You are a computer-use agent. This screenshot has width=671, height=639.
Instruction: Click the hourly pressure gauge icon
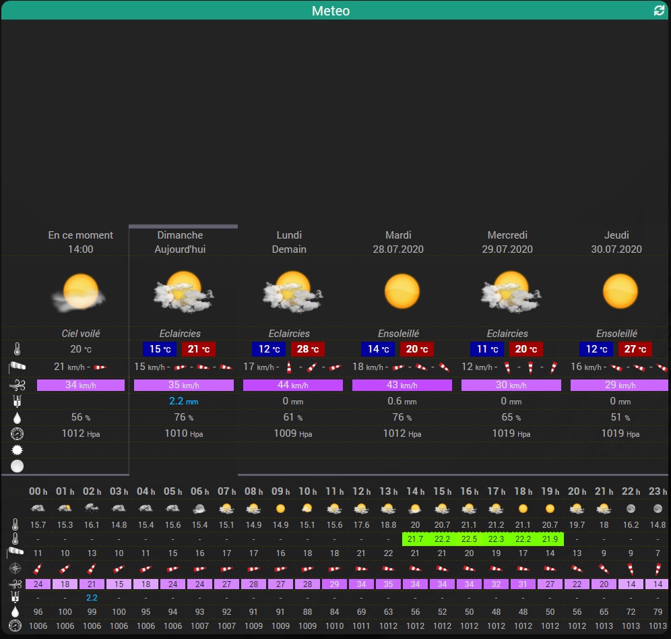15,626
